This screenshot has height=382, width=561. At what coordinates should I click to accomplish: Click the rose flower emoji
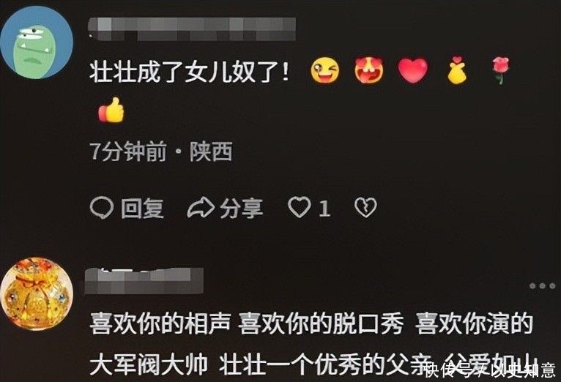501,70
